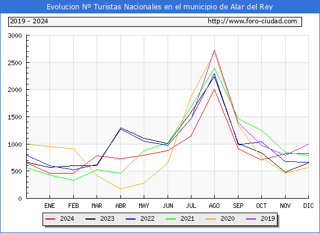Click the 2019 - 2024 date range label

(x=29, y=21)
